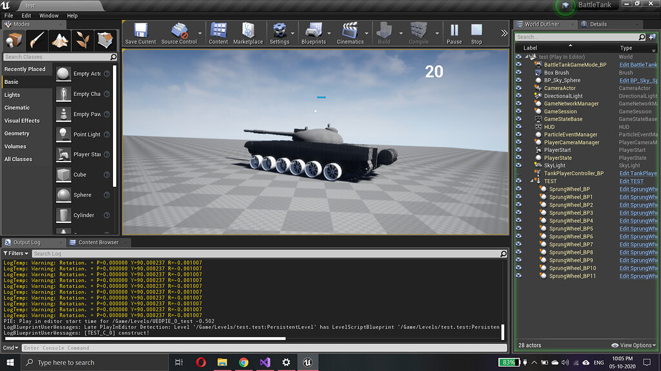Image resolution: width=661 pixels, height=371 pixels.
Task: Open the Settings toolbar icon
Action: click(x=280, y=31)
